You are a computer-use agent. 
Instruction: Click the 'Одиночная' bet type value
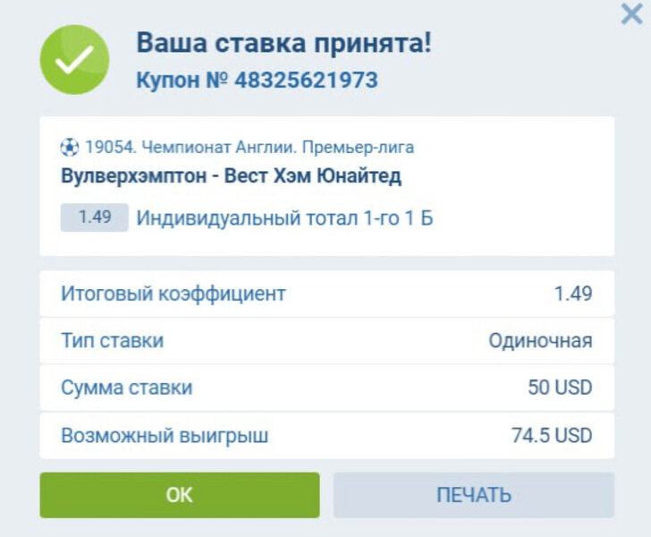point(540,341)
